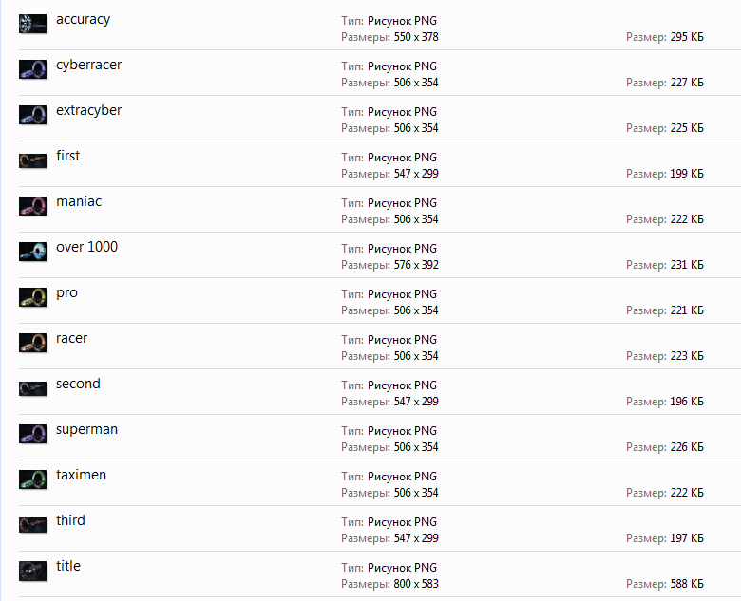Select the cyberracer image thumbnail
Viewport: 741px width, 601px height.
[x=33, y=69]
